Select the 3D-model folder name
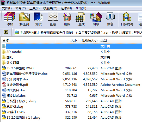This screenshot has width=142, height=122. point(14,52)
